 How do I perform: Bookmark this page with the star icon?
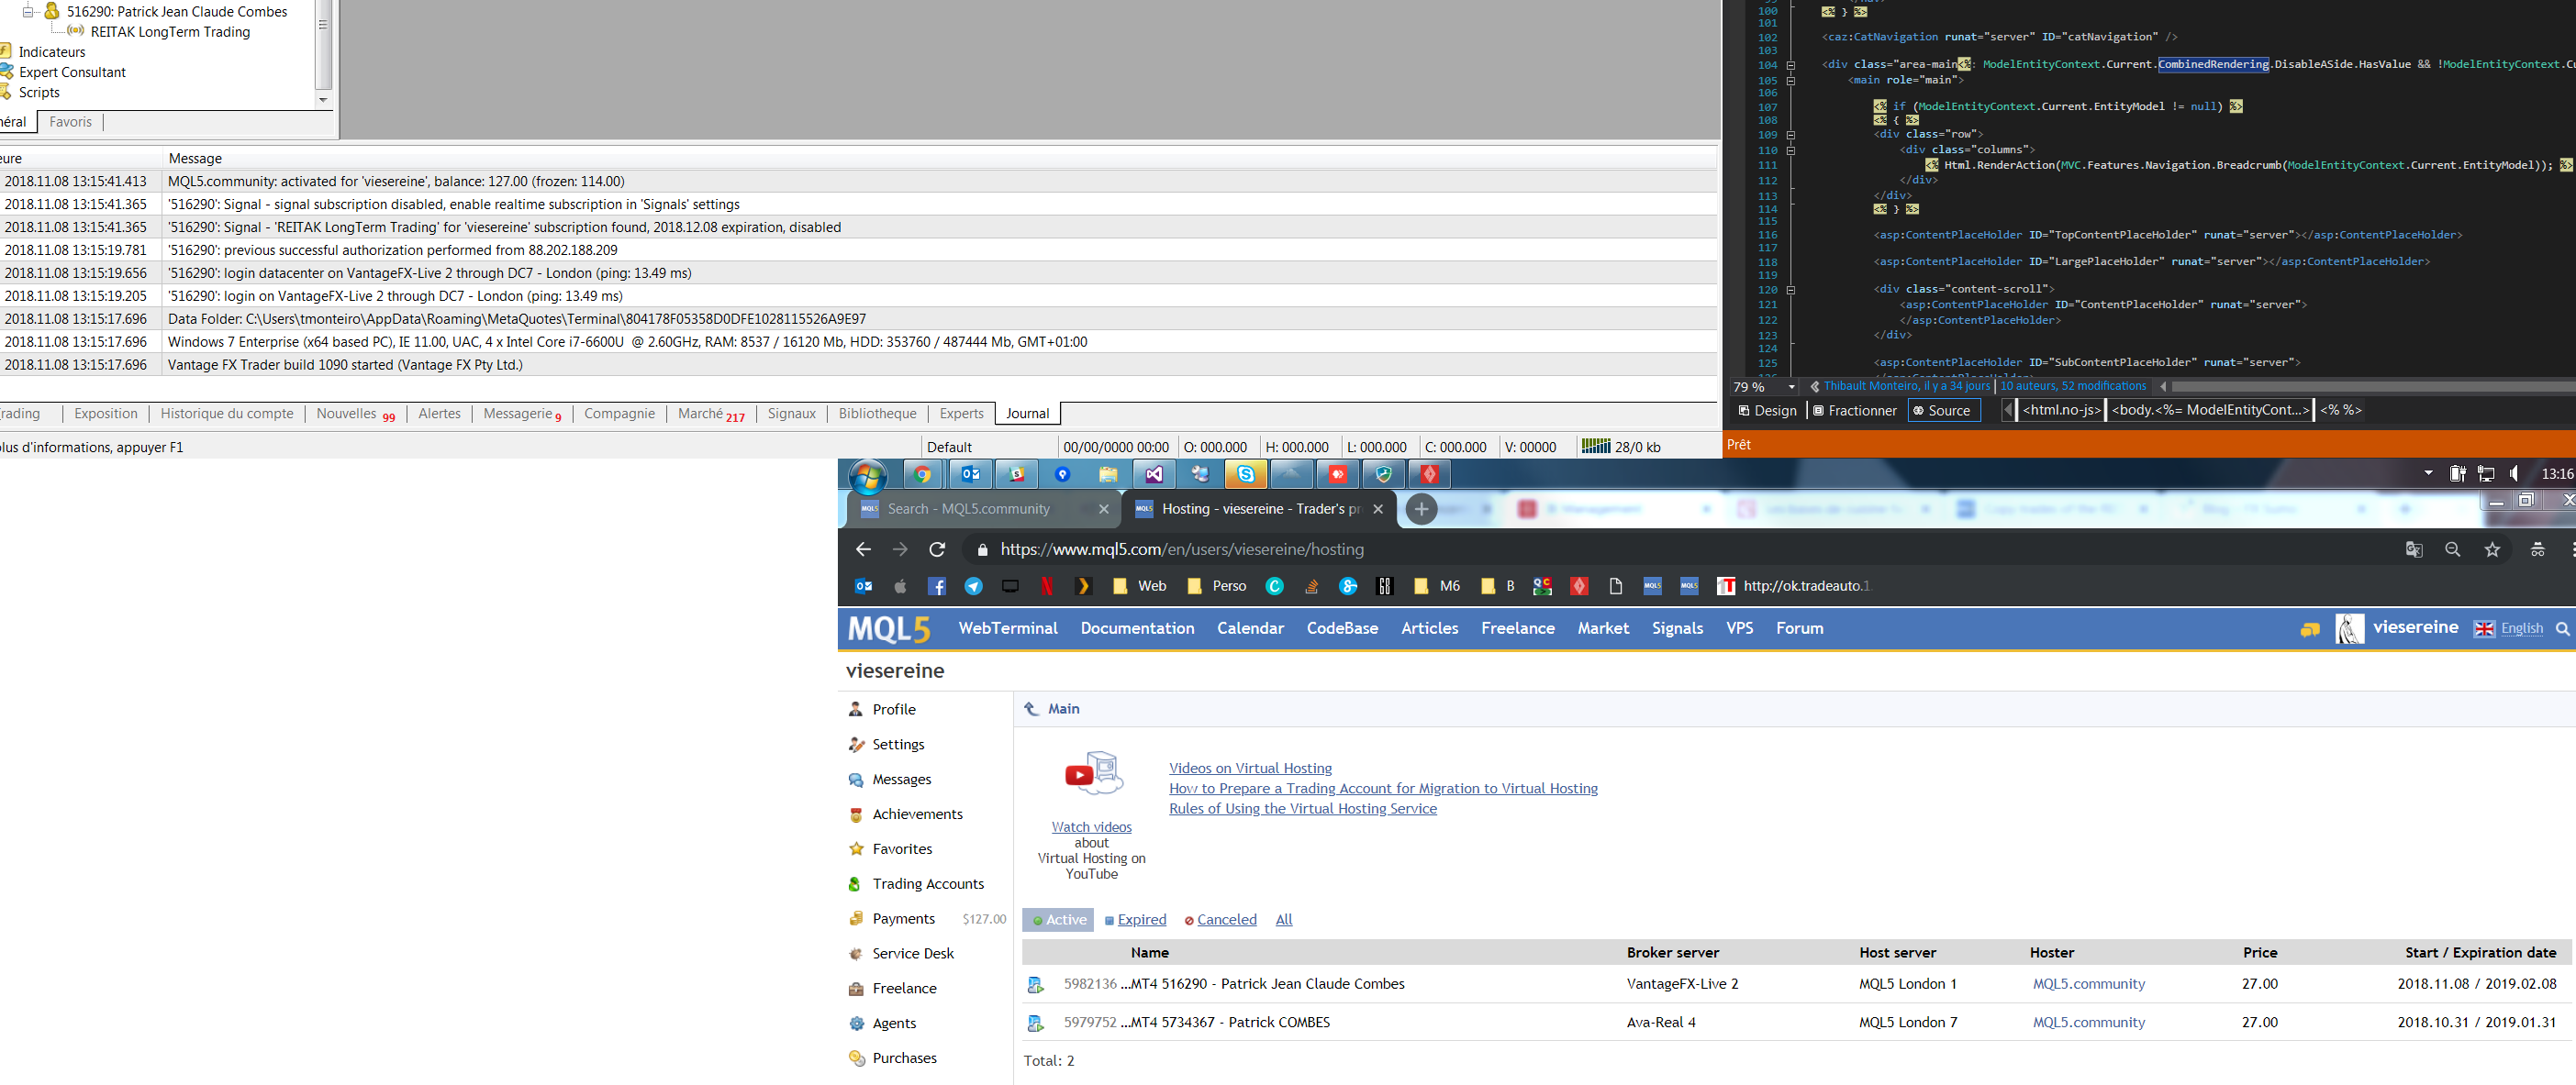2492,549
